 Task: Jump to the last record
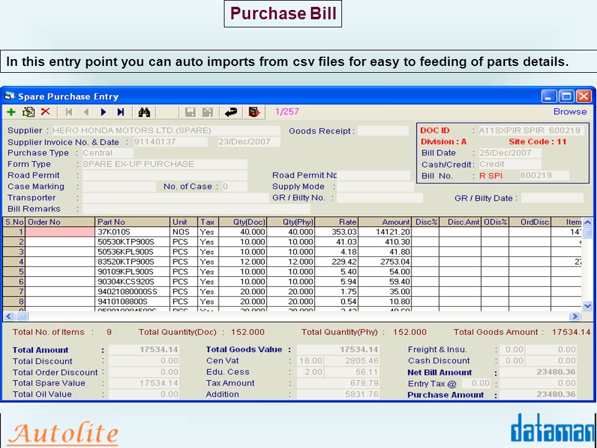pos(121,112)
